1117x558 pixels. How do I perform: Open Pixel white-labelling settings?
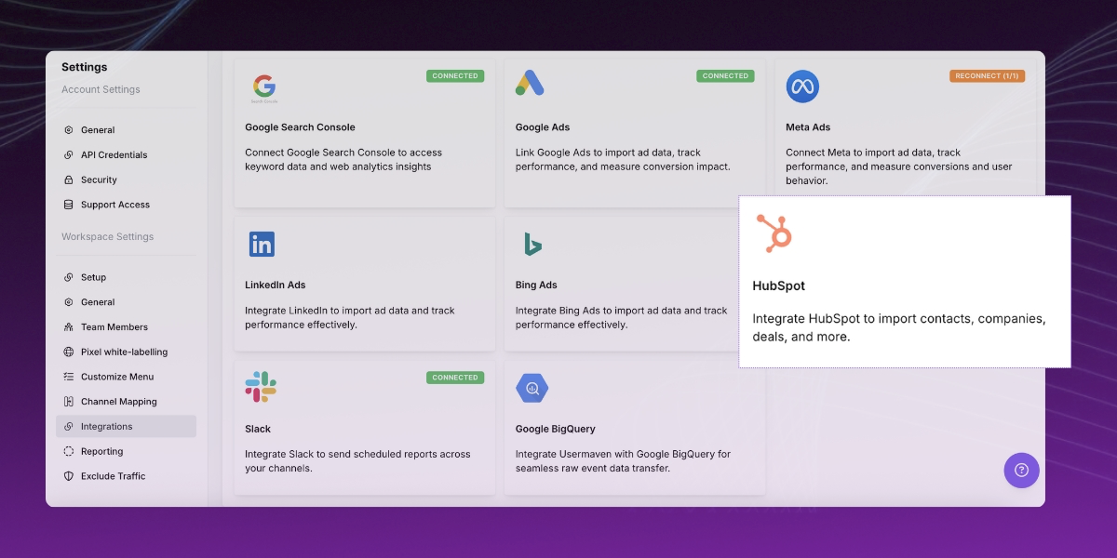click(124, 352)
